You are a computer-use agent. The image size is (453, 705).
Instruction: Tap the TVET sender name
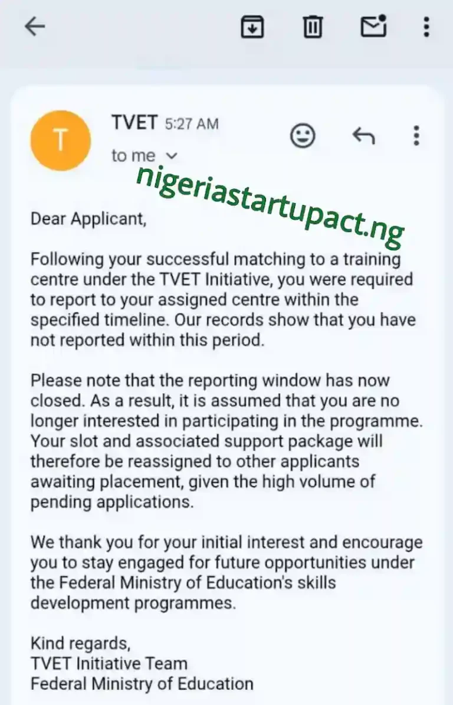134,123
